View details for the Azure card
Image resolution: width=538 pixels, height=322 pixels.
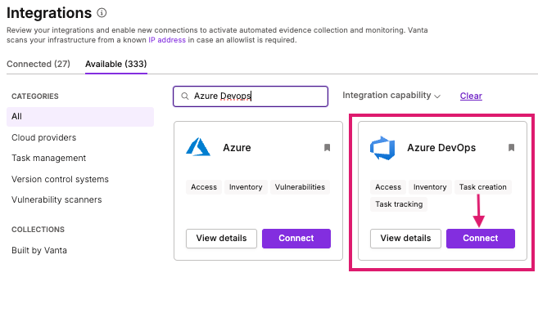[221, 239]
